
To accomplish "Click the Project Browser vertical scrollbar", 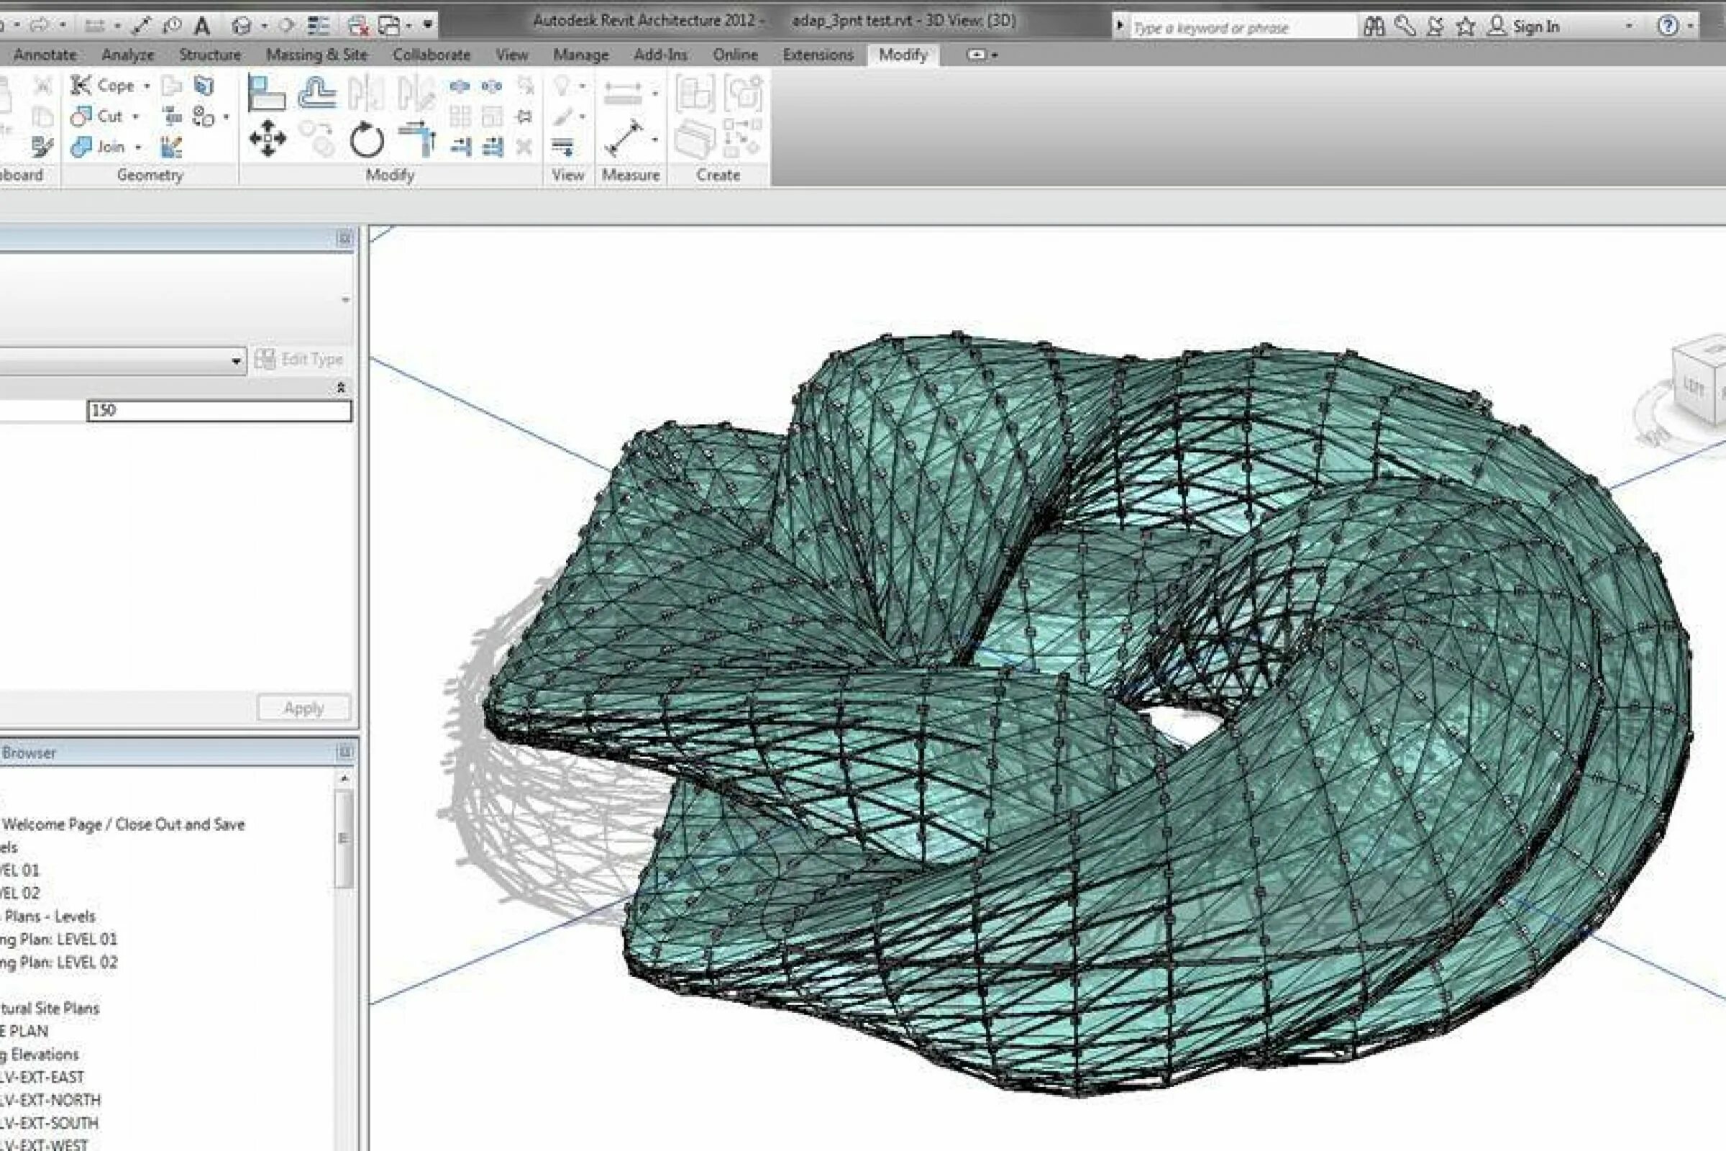I will tap(344, 837).
